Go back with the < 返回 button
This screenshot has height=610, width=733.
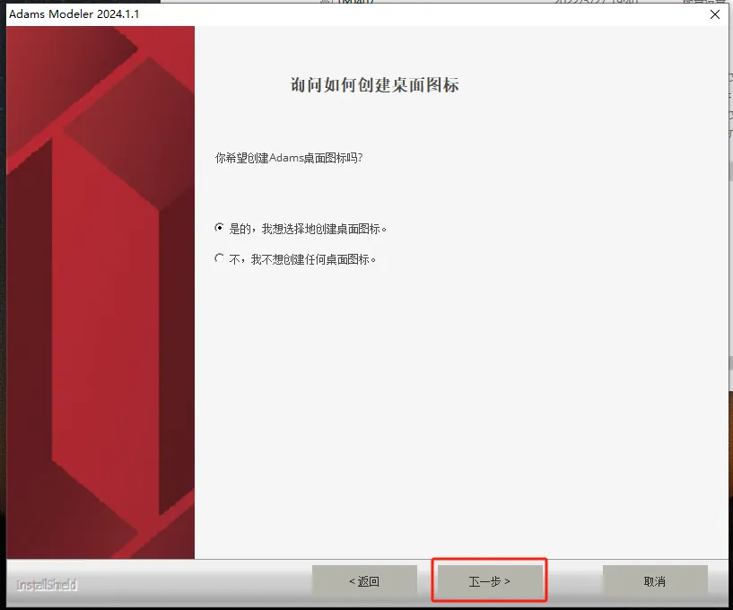tap(364, 581)
